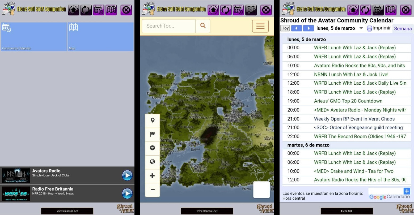Click the Hoy button in calendar
This screenshot has height=215, width=414.
point(285,28)
